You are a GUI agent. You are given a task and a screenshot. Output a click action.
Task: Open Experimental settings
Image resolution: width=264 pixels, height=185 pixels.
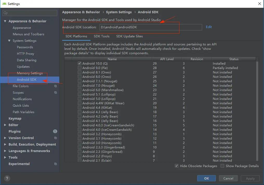pyautogui.click(x=19, y=164)
